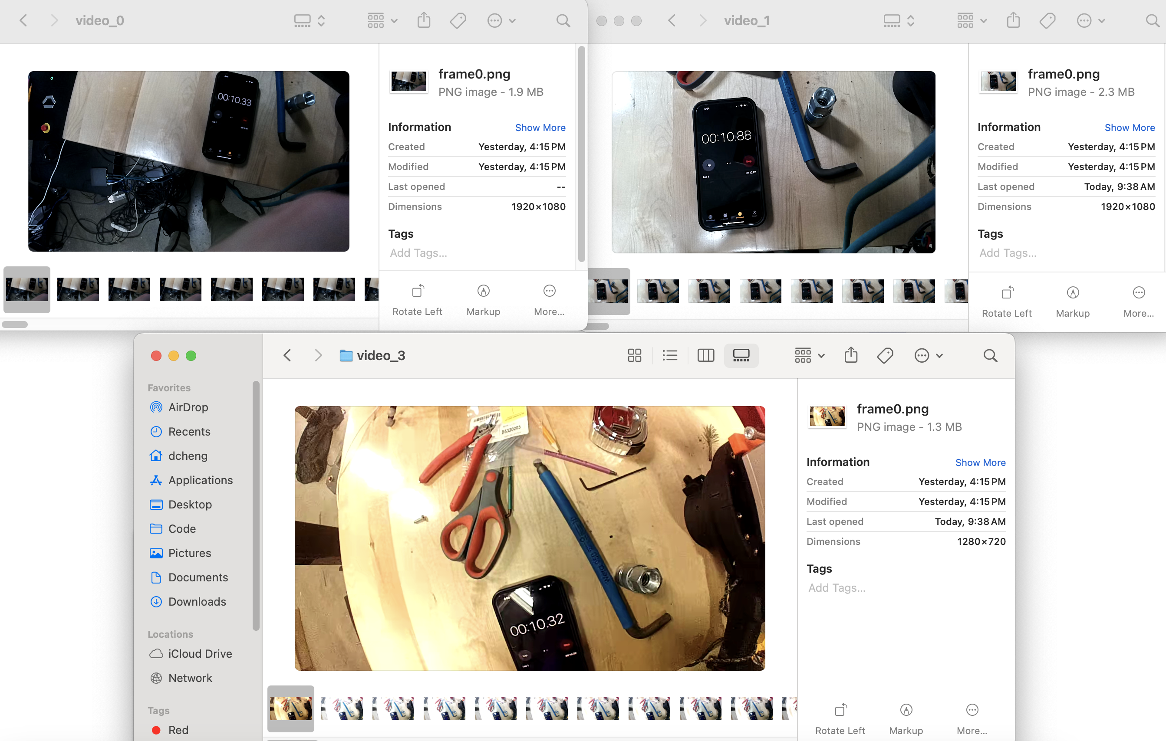Screen dimensions: 1166x741
Task: Click Rotate Left in video_3 preview pane
Action: click(x=840, y=718)
